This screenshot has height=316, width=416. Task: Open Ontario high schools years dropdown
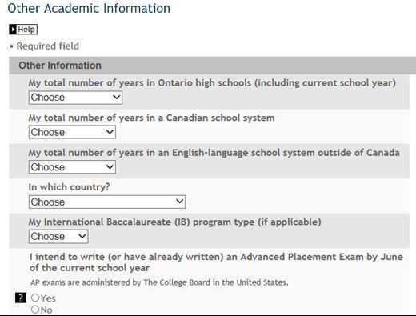[75, 98]
